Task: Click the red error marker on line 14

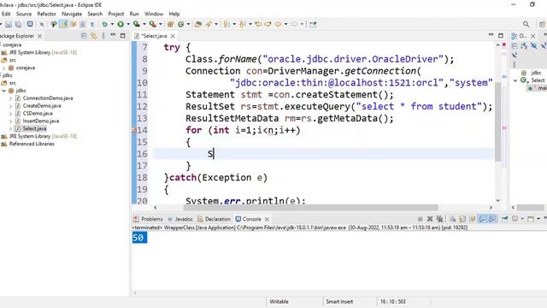Action: 134,130
